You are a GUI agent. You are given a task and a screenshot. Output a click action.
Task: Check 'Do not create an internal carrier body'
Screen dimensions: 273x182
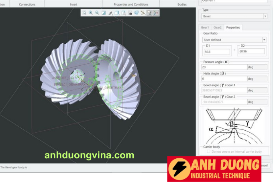(209, 152)
